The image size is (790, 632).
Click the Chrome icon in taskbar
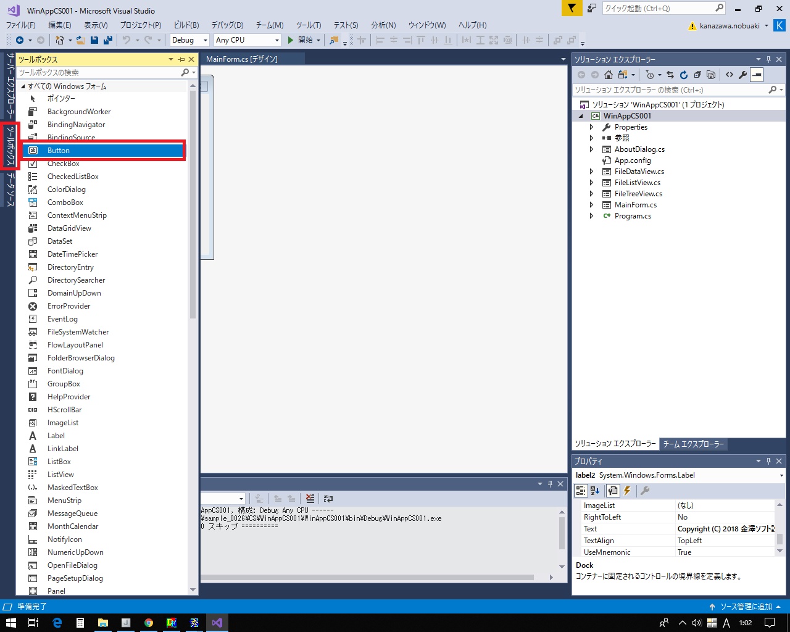pyautogui.click(x=149, y=623)
